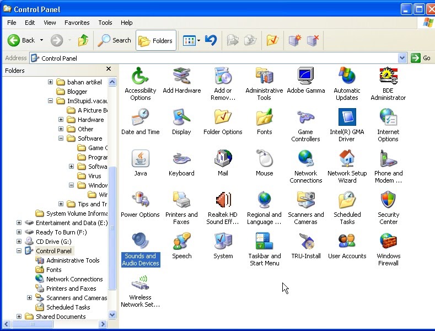Click the Undo toolbar icon

point(211,40)
